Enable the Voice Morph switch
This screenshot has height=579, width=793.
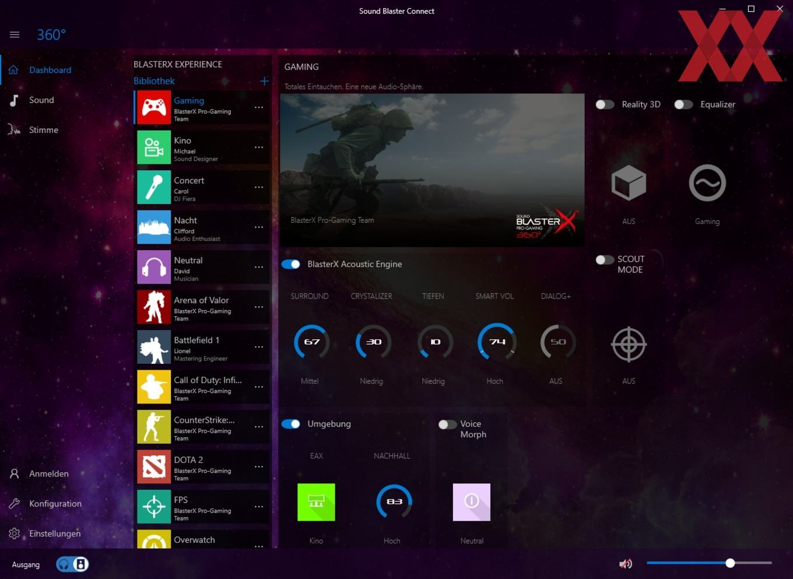coord(447,424)
